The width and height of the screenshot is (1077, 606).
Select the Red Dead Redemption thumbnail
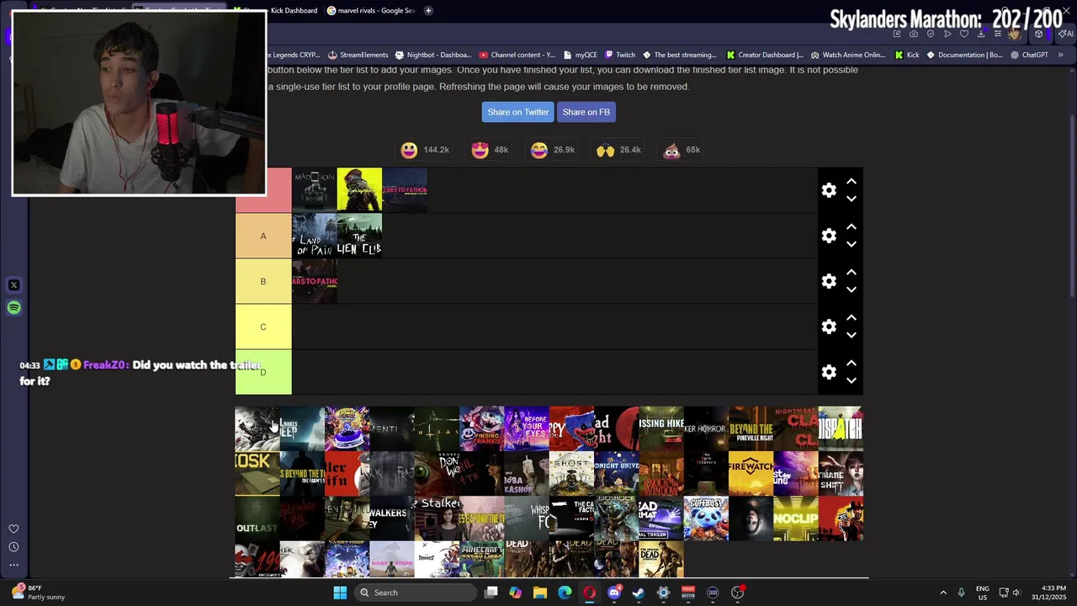coord(841,519)
